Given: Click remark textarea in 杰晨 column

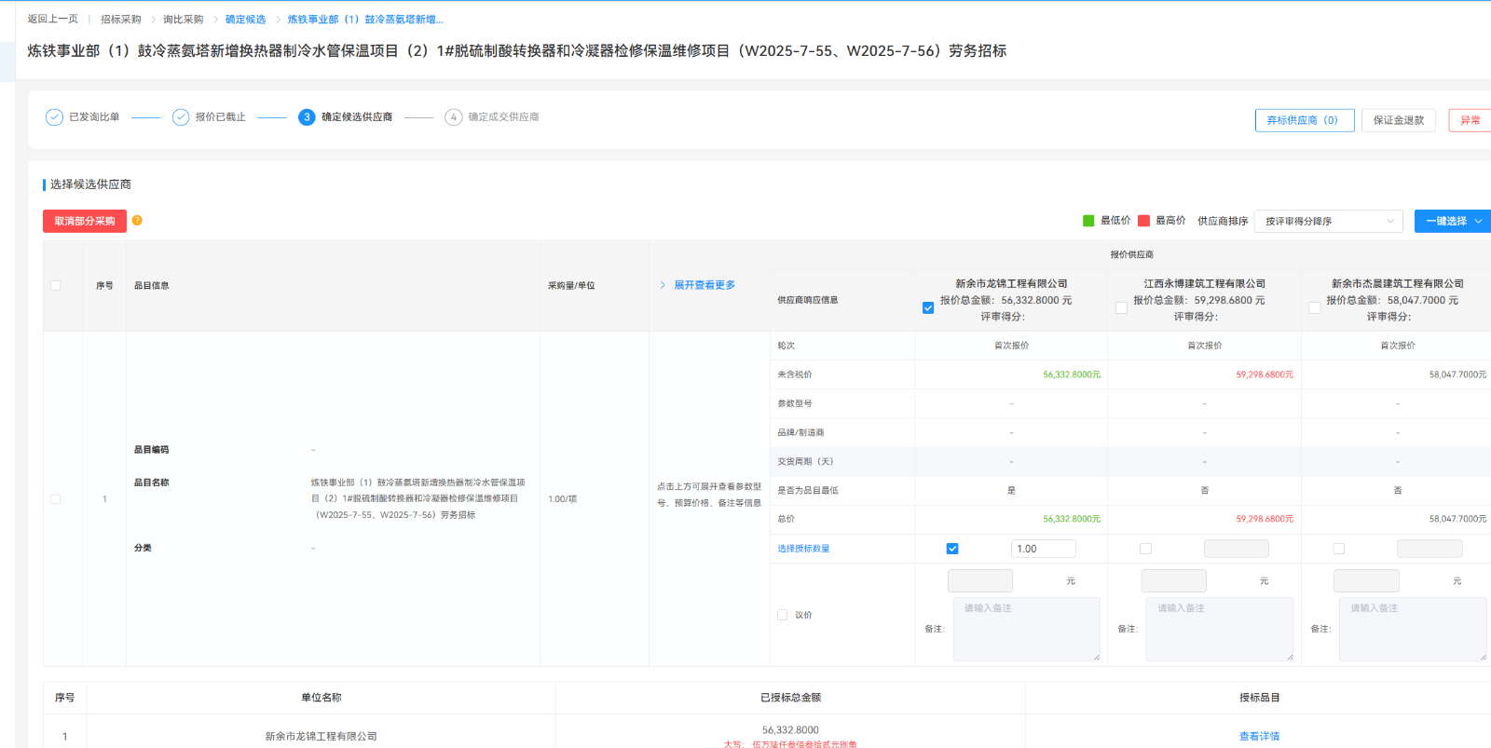Looking at the screenshot, I should 1413,629.
